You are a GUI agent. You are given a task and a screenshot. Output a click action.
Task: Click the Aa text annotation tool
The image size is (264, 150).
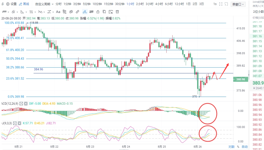(58, 12)
